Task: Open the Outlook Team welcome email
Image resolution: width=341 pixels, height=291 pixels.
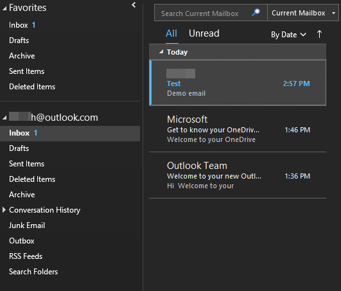Action: click(x=238, y=175)
